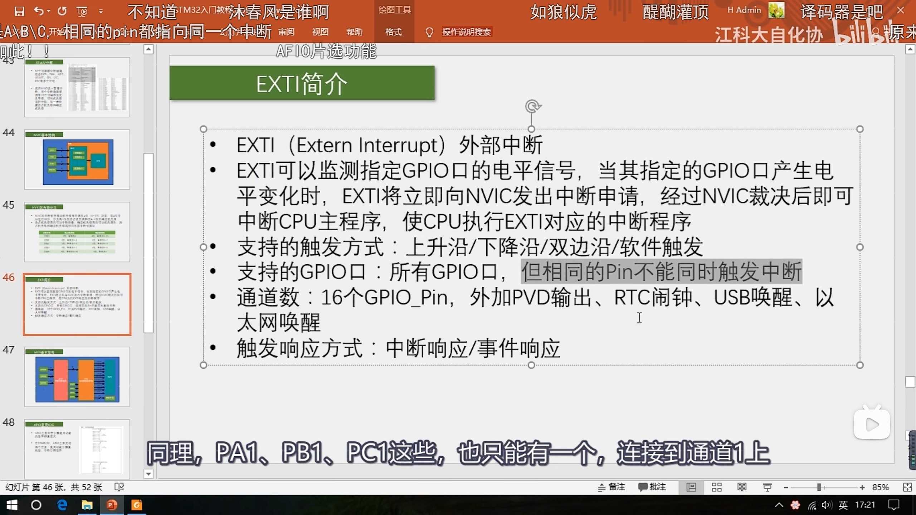This screenshot has width=916, height=515.
Task: Open the Undo history dropdown arrow
Action: pyautogui.click(x=49, y=11)
